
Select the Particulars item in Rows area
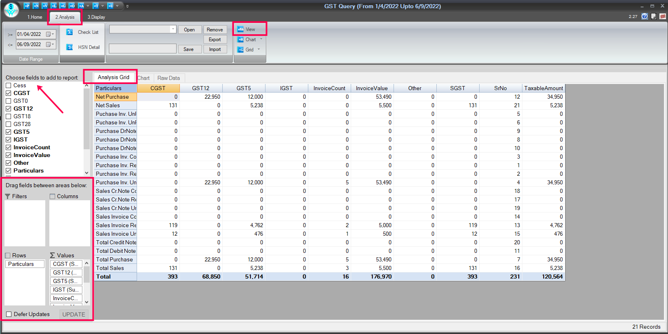[24, 264]
